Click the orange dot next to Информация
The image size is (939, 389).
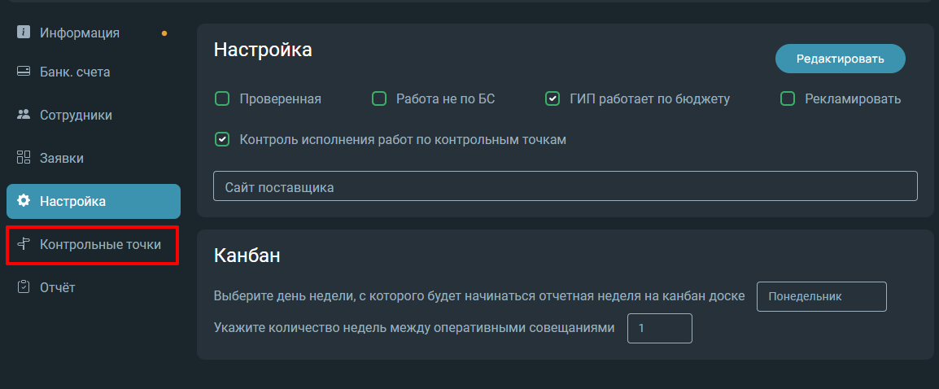point(164,33)
